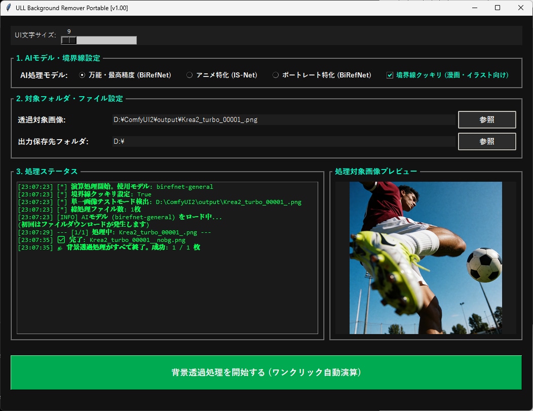Click the 'AI処理モデル:' label
Viewport: 533px width, 411px height.
[44, 75]
